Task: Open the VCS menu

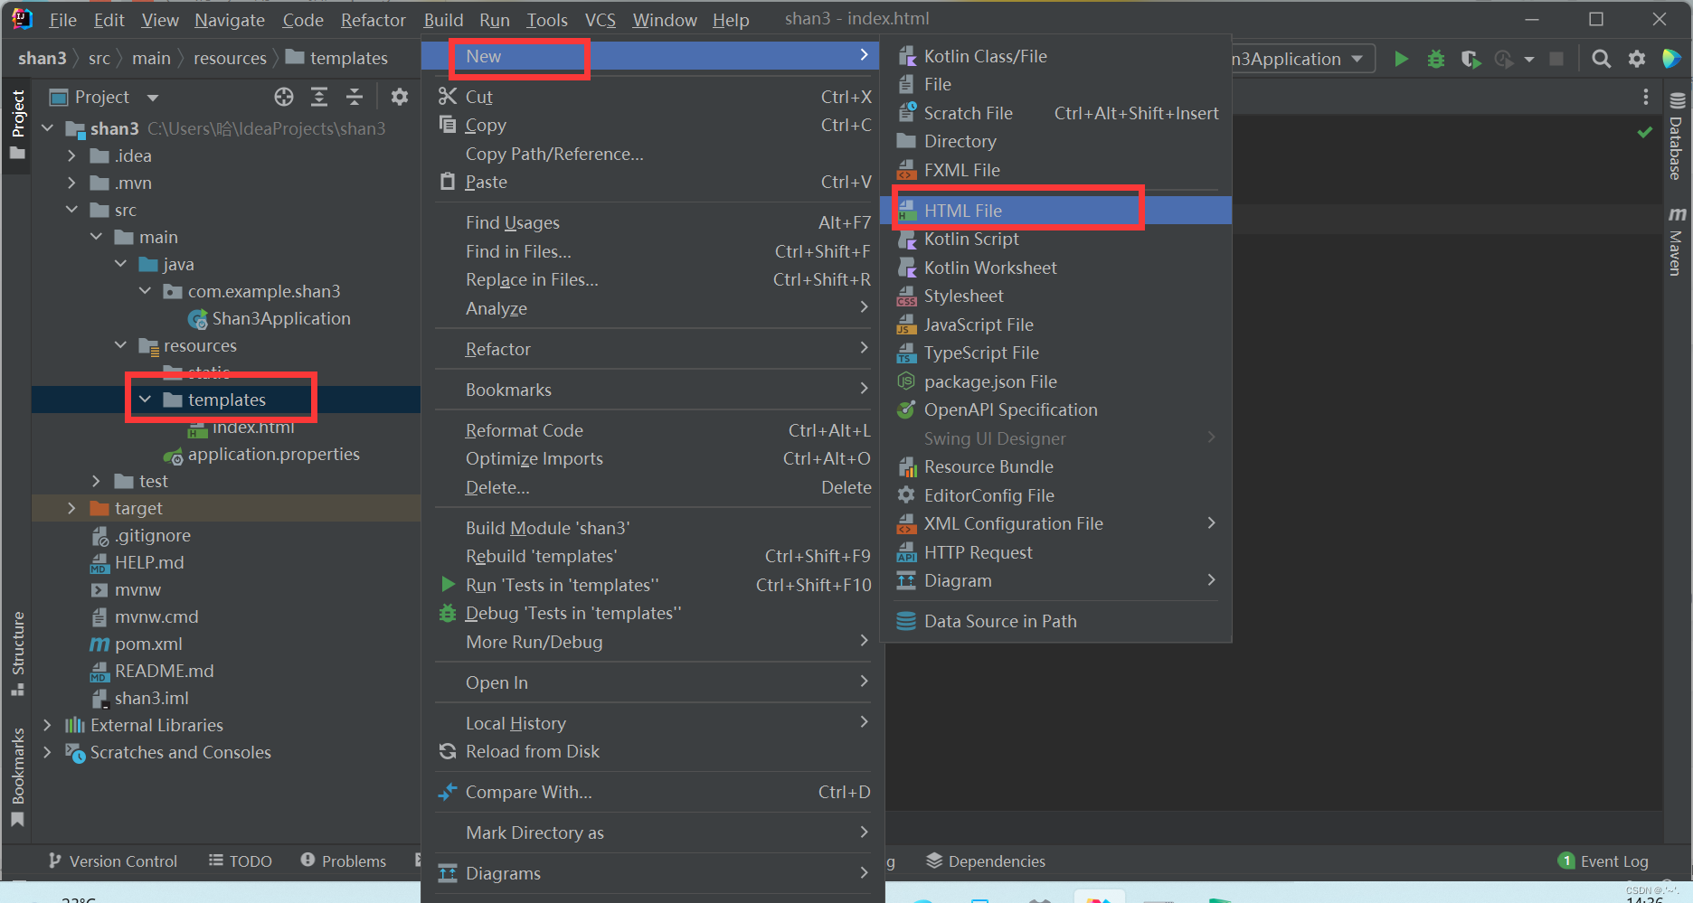Action: pos(600,20)
